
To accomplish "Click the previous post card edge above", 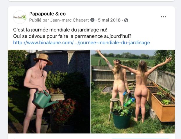I will pyautogui.click(x=91, y=1).
